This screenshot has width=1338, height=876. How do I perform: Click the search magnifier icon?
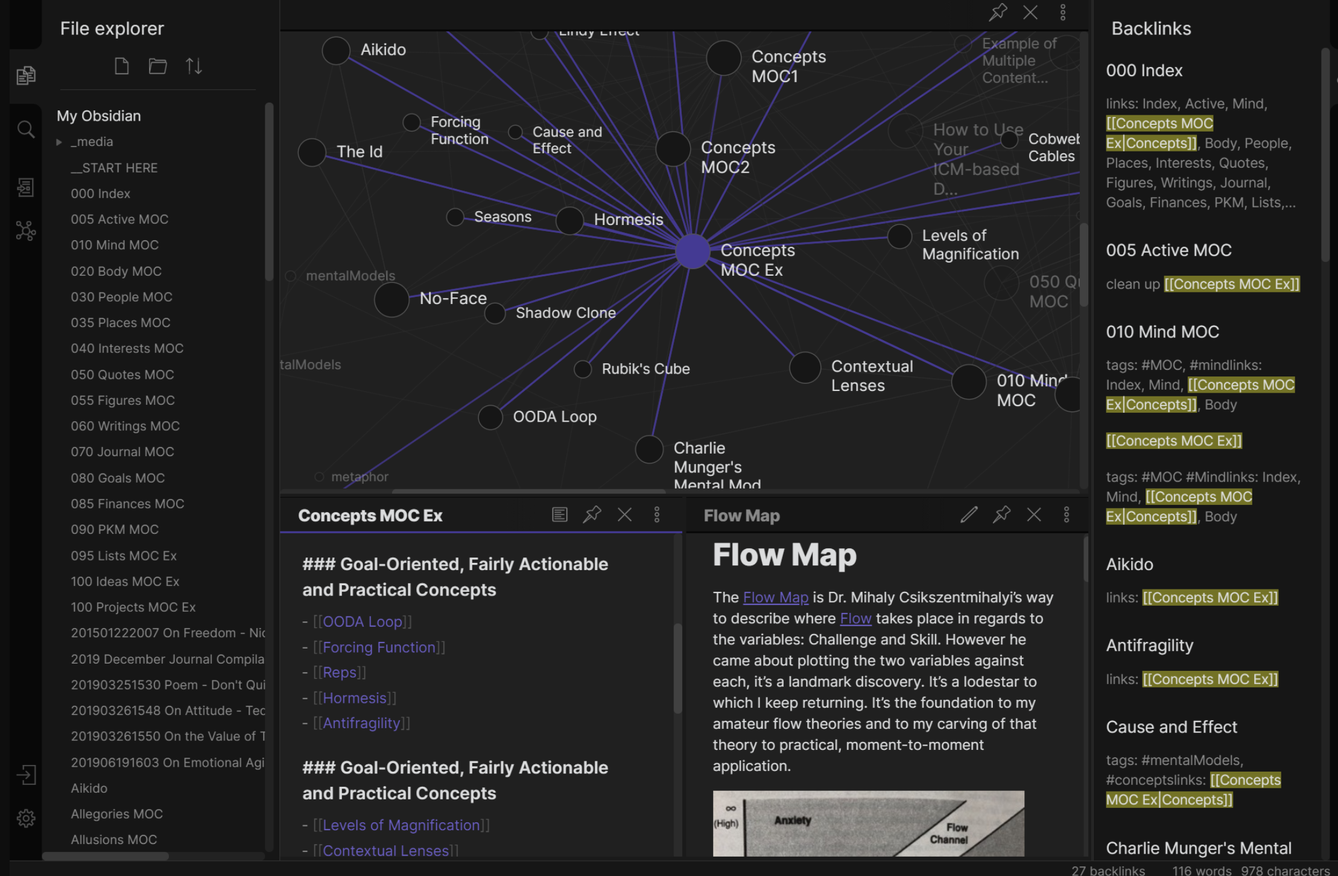click(x=25, y=129)
